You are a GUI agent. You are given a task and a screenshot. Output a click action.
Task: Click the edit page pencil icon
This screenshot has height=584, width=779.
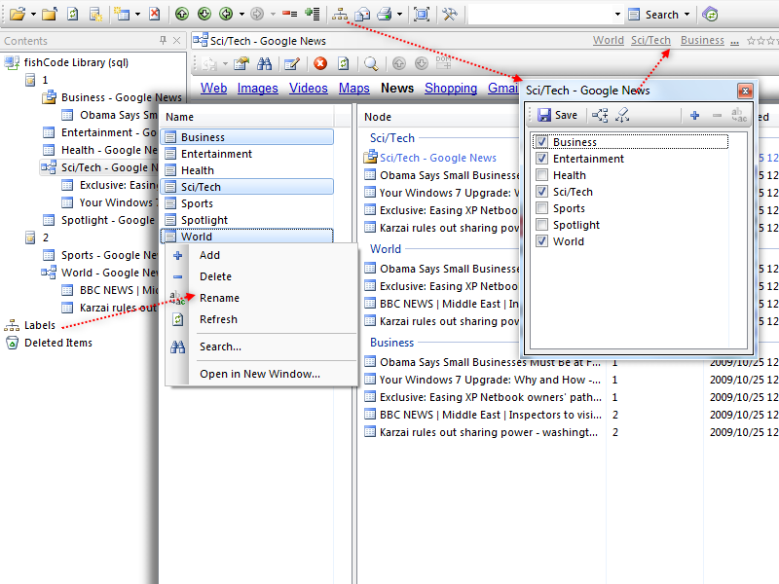[291, 63]
